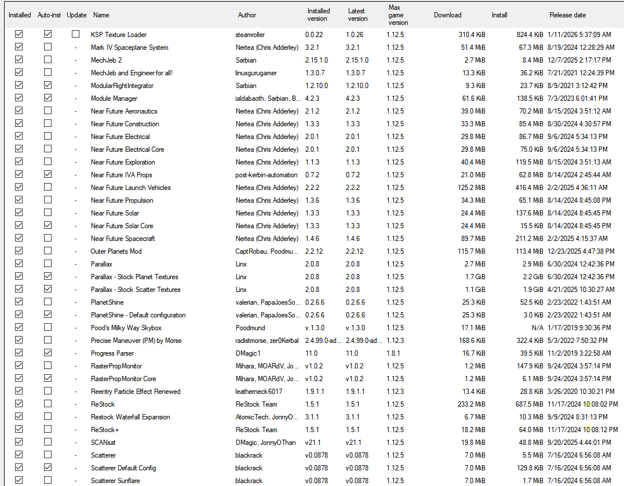Uncheck Installed box for SCANsat
Viewport: 624px width, 486px height.
click(x=19, y=443)
